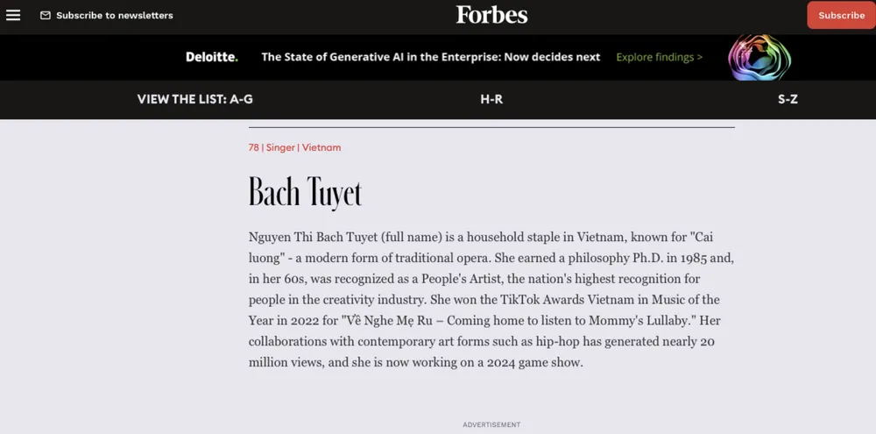Jump to the S-Z list tab
Image resolution: width=876 pixels, height=434 pixels.
coord(788,99)
